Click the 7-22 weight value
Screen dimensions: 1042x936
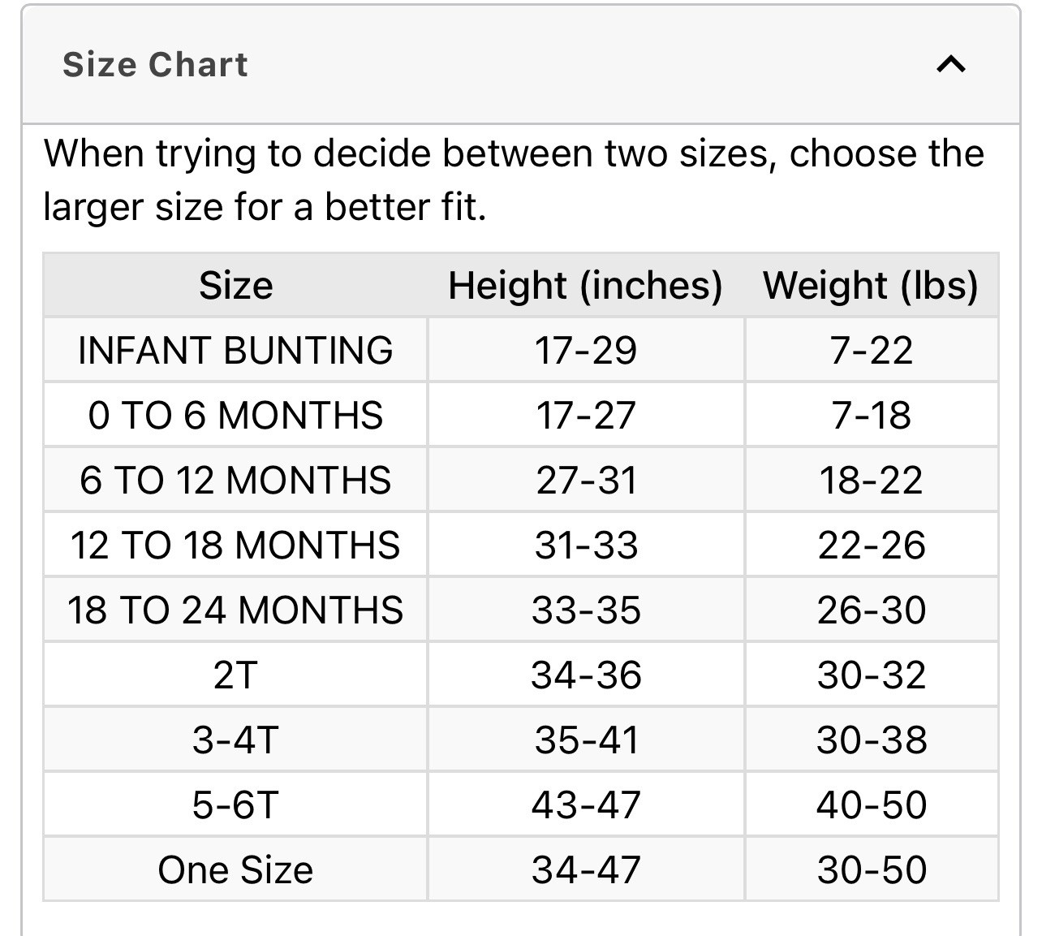(x=871, y=351)
